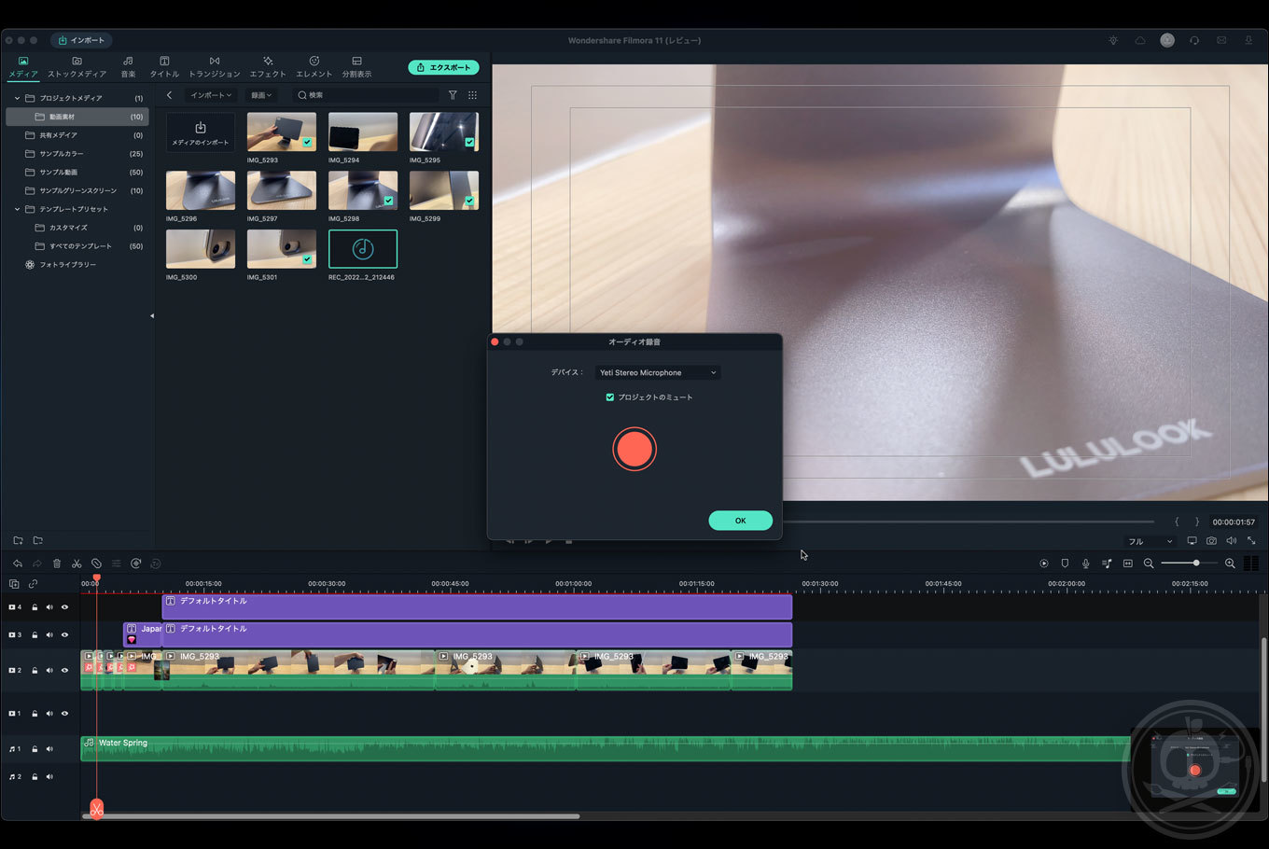The image size is (1269, 849).
Task: Collapse the プロジェクトメディア tree folder
Action: pyautogui.click(x=17, y=98)
